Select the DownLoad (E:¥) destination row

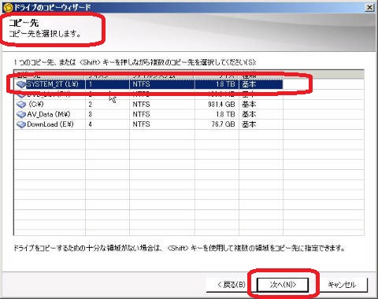[148, 124]
